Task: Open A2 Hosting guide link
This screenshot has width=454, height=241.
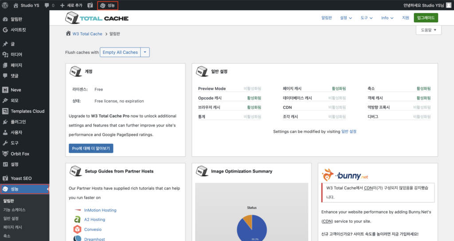Action: coord(95,220)
